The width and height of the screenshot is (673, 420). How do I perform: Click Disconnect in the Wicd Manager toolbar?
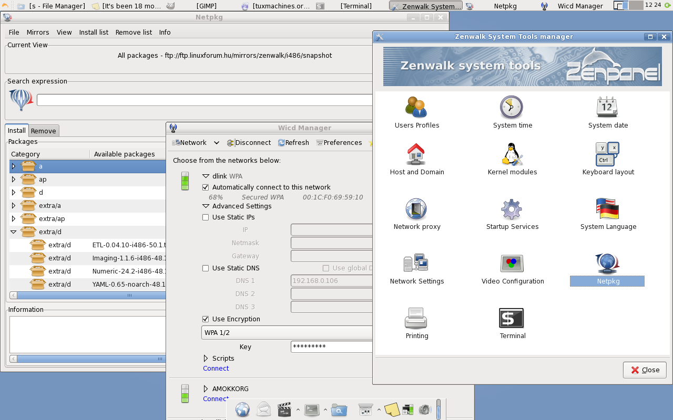(249, 143)
